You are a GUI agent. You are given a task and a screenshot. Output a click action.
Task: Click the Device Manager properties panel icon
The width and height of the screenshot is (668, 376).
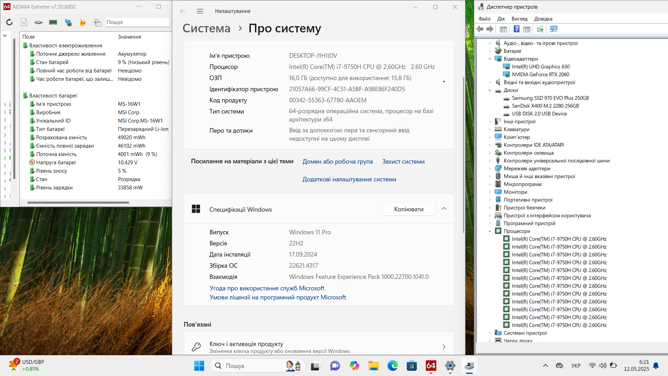[x=527, y=29]
